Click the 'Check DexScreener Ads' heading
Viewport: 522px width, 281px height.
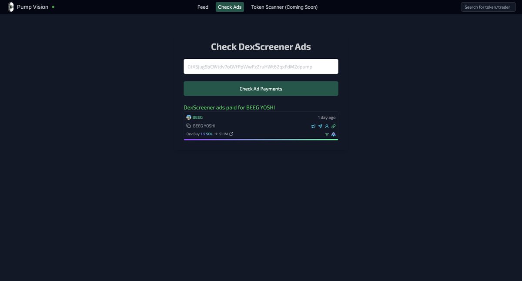pos(261,47)
